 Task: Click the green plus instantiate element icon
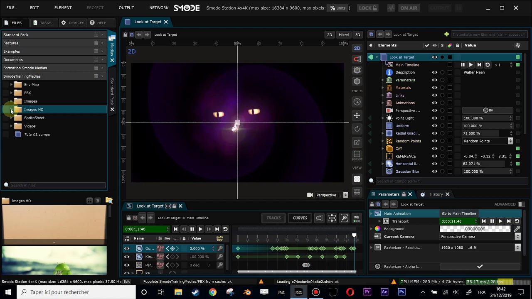[446, 34]
